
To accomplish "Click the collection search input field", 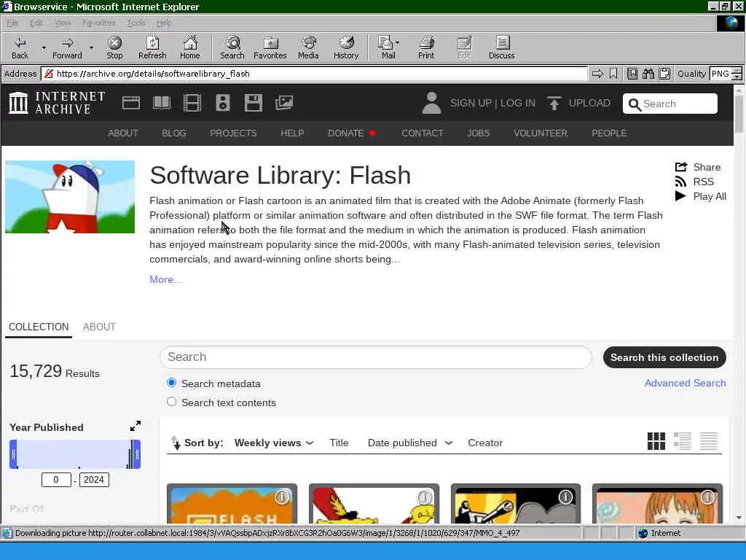I will pyautogui.click(x=376, y=357).
